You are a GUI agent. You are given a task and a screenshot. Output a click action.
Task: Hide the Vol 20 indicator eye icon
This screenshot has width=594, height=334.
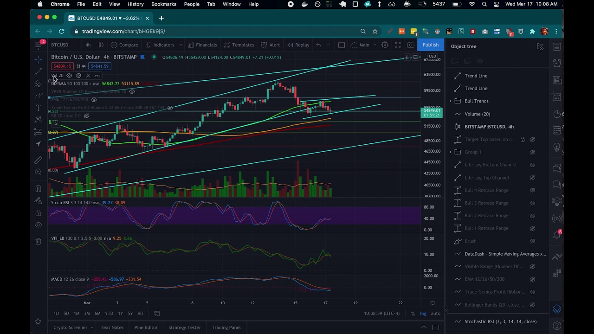[x=69, y=76]
